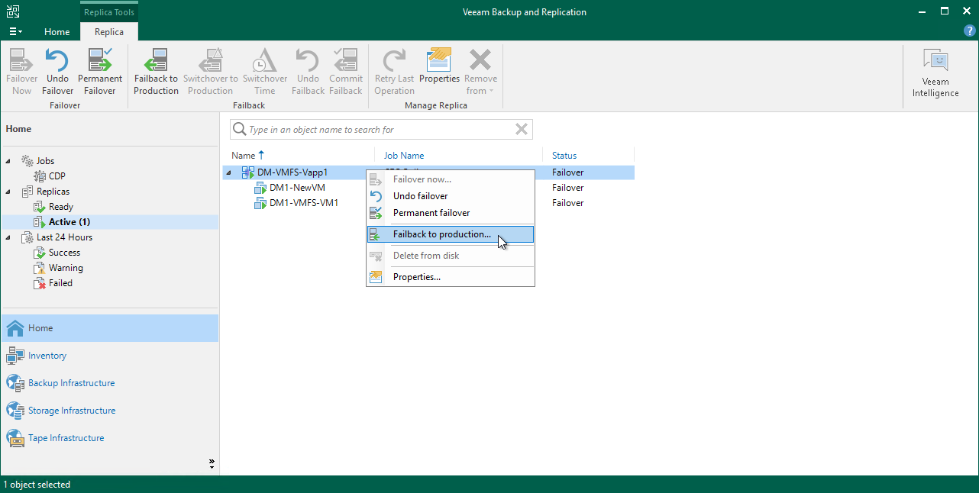Select Ready under Replicas
The image size is (979, 493).
coord(61,207)
